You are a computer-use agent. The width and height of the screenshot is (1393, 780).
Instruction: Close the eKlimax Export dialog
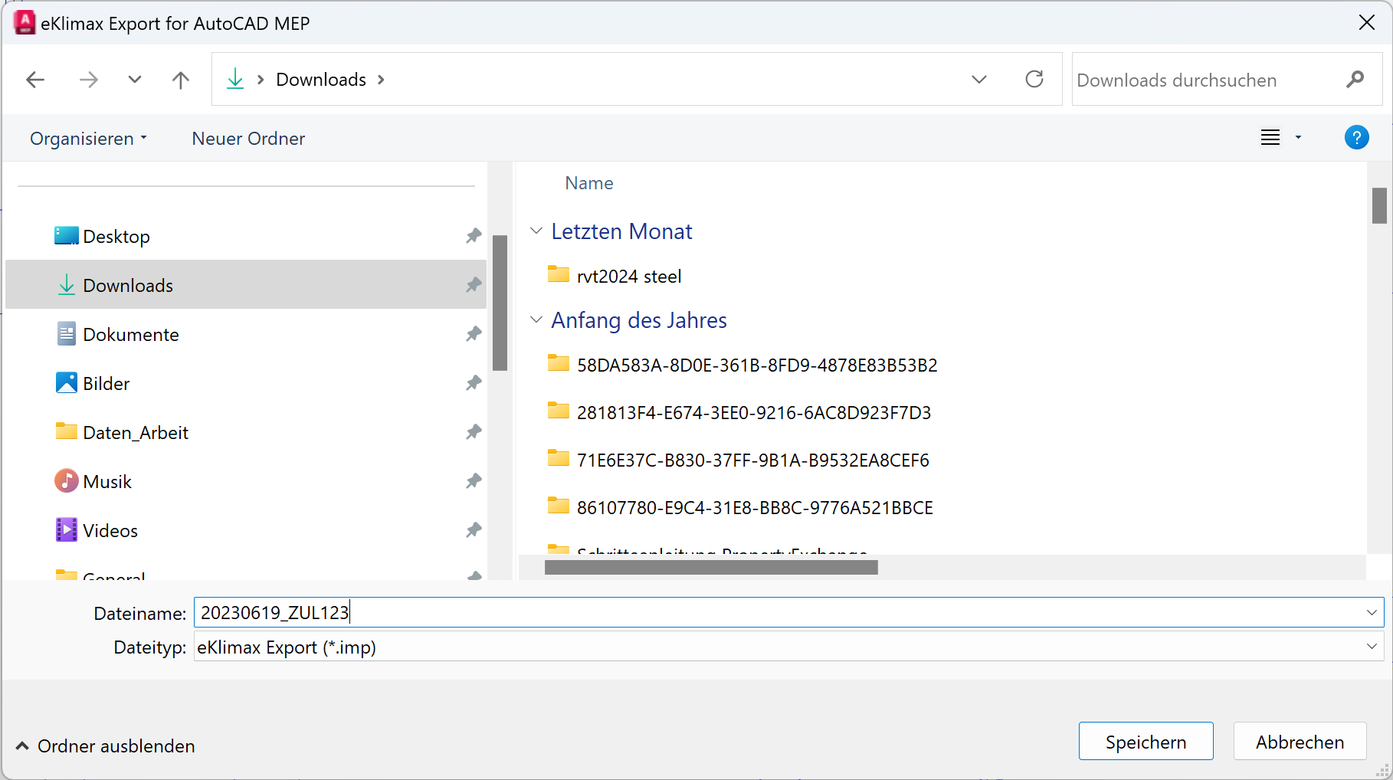click(1366, 23)
